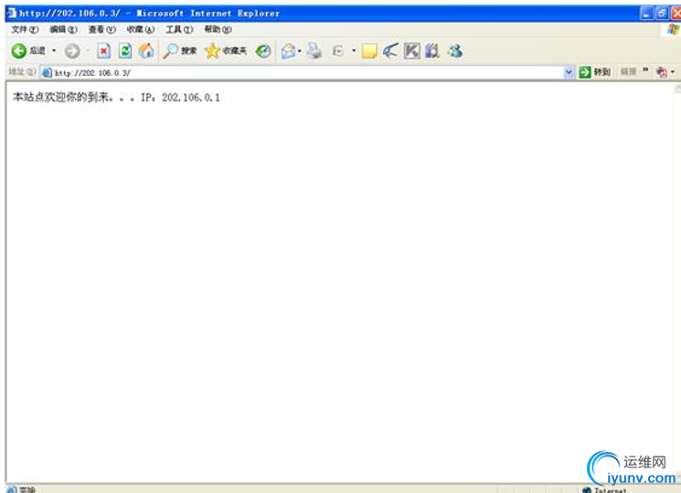Click the welcome text line with IP 202.106.0.1
Screen dimensions: 681x493
[116, 97]
